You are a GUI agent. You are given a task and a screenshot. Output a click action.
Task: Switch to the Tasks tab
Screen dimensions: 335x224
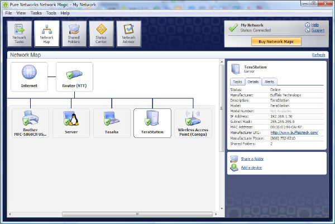point(237,82)
